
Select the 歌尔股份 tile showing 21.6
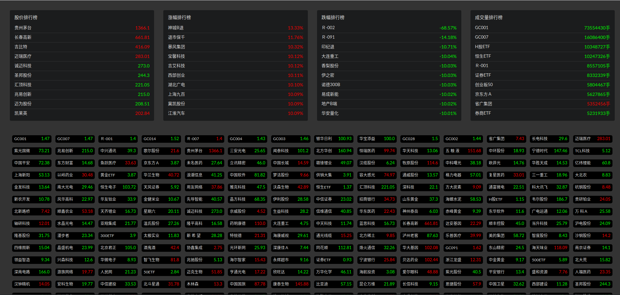click(x=161, y=151)
